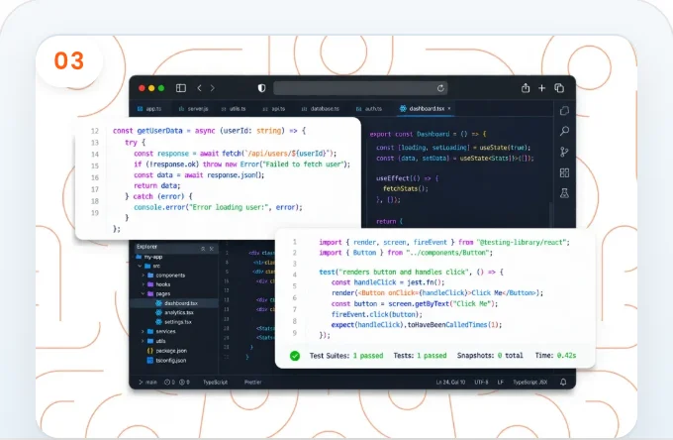Open the share icon in the toolbar
The width and height of the screenshot is (673, 440).
point(526,88)
